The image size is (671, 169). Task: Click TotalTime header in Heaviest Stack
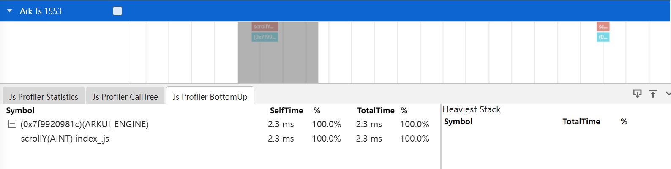click(x=581, y=122)
